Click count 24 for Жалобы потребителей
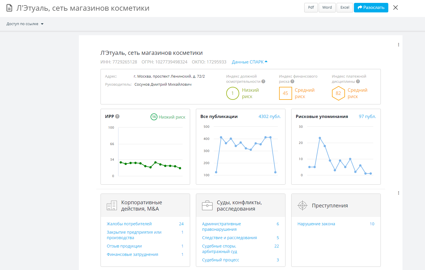Viewport: 425px width, 270px height. (x=181, y=224)
